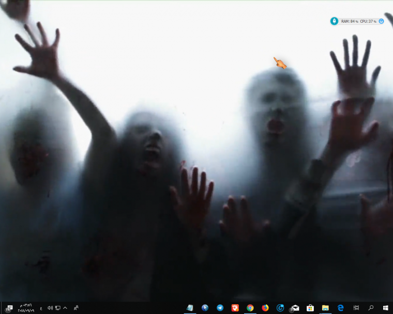Screen dimensions: 393x314
Task: Click the taskbar clock and date
Action: [x=26, y=308]
